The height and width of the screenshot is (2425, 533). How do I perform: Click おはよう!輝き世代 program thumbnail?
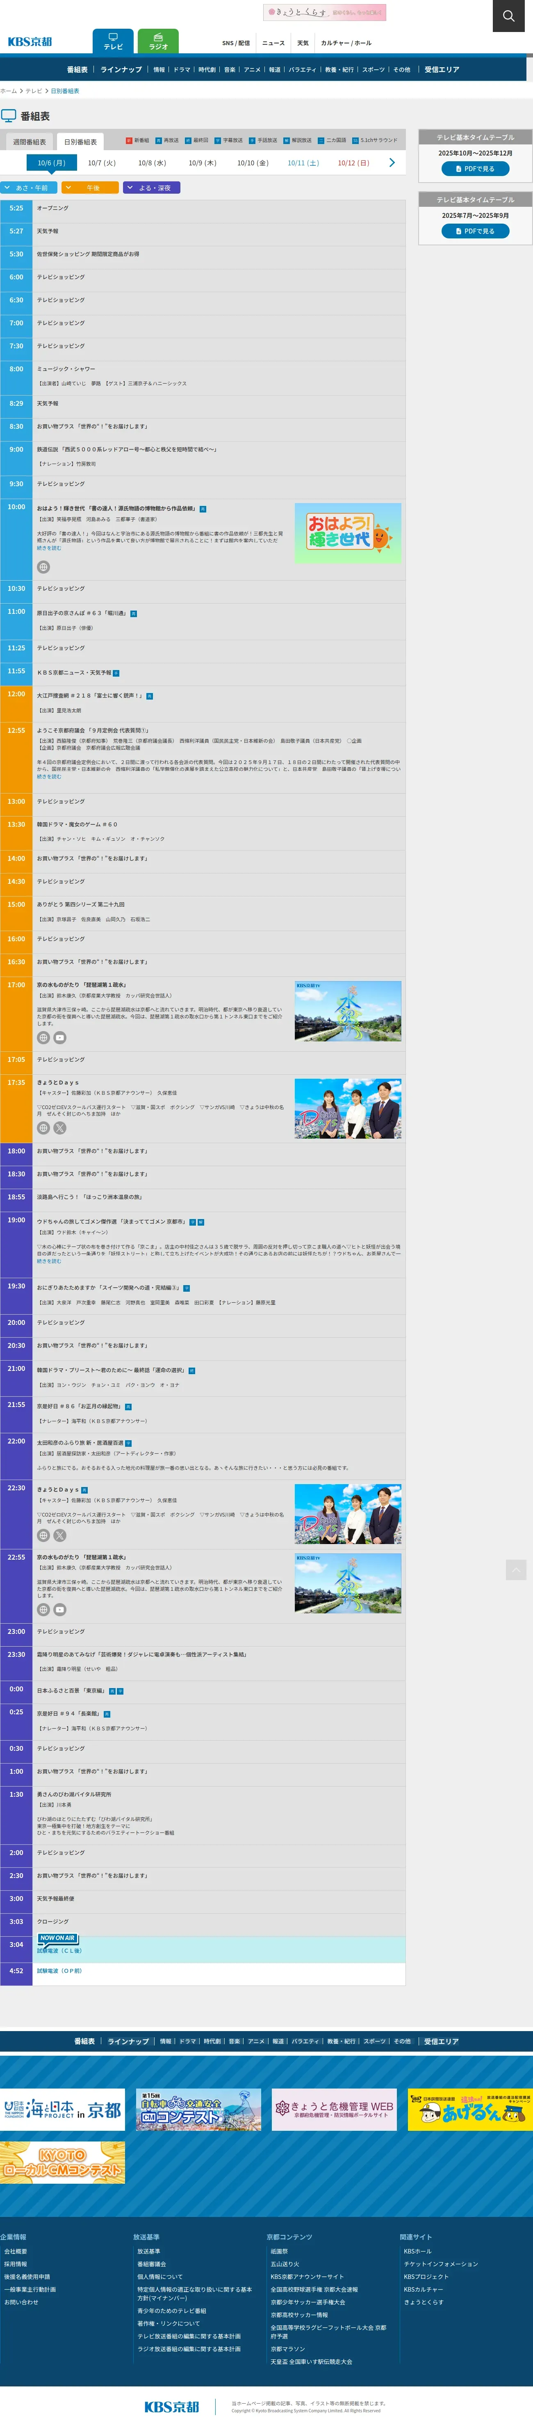click(348, 534)
